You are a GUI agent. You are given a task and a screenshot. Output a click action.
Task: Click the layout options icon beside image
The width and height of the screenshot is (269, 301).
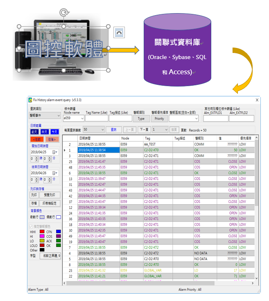pyautogui.click(x=119, y=32)
